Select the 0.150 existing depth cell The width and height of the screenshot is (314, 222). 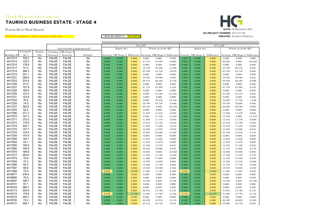(107, 194)
